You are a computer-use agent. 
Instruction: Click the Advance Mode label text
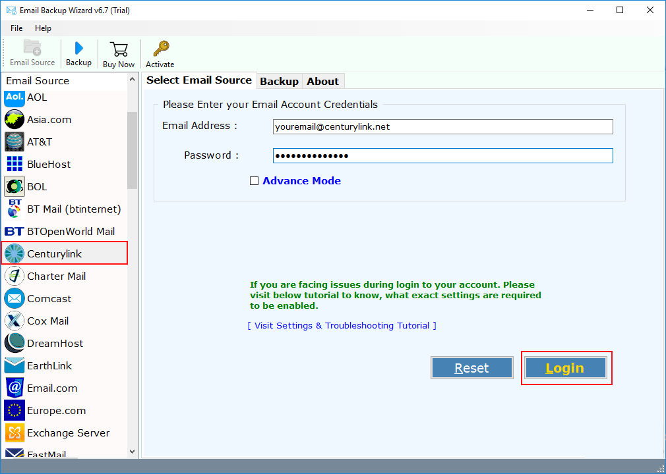[x=301, y=181]
